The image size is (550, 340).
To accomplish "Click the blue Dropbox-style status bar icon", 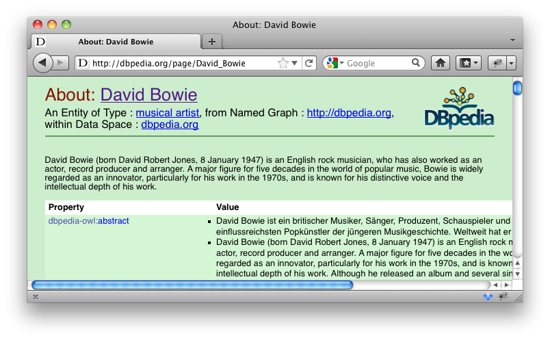I will tap(488, 296).
